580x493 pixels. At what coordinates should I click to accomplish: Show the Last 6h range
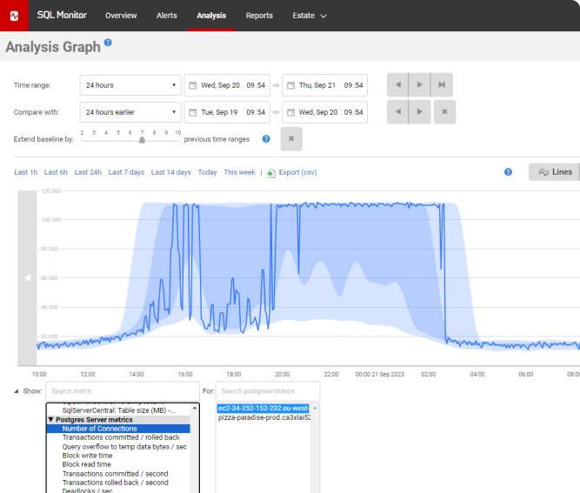56,172
